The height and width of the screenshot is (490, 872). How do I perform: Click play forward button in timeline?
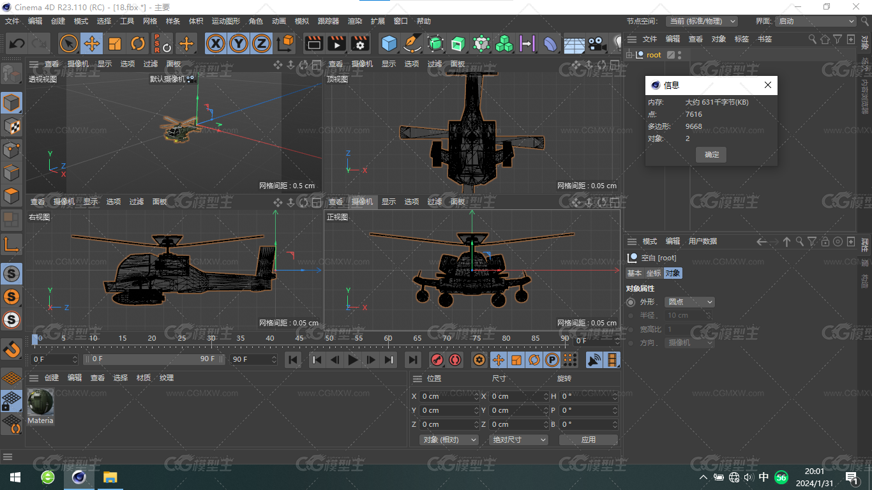(352, 360)
